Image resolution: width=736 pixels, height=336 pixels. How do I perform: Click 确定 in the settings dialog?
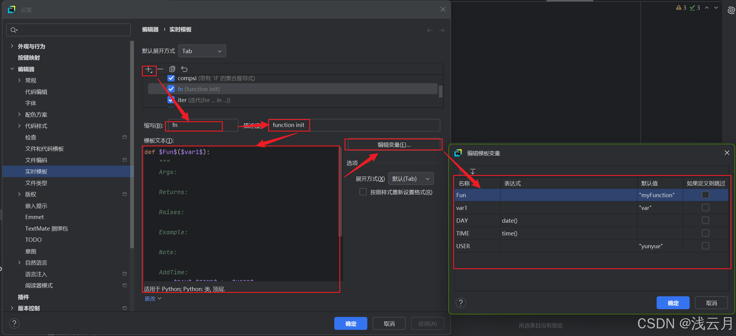coord(351,324)
